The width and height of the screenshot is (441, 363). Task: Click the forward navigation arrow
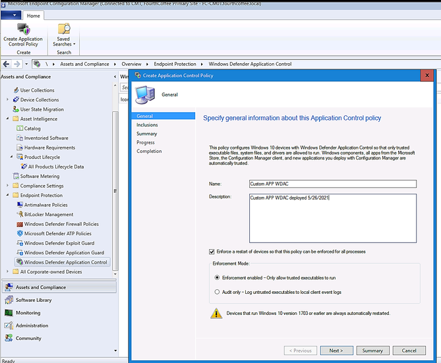point(17,64)
